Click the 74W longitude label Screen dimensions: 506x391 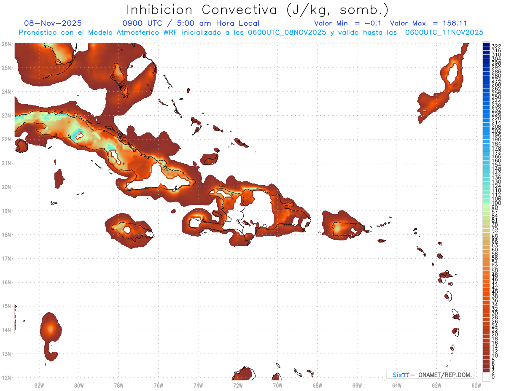tap(198, 385)
